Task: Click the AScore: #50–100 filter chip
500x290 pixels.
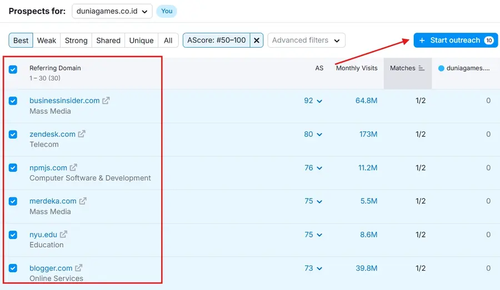Action: click(x=217, y=40)
